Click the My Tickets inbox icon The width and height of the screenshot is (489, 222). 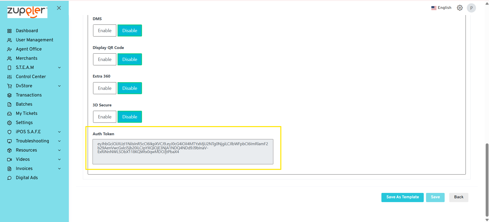coord(9,114)
